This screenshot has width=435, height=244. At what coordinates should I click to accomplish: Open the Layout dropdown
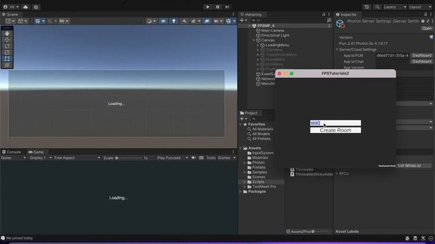(420, 7)
